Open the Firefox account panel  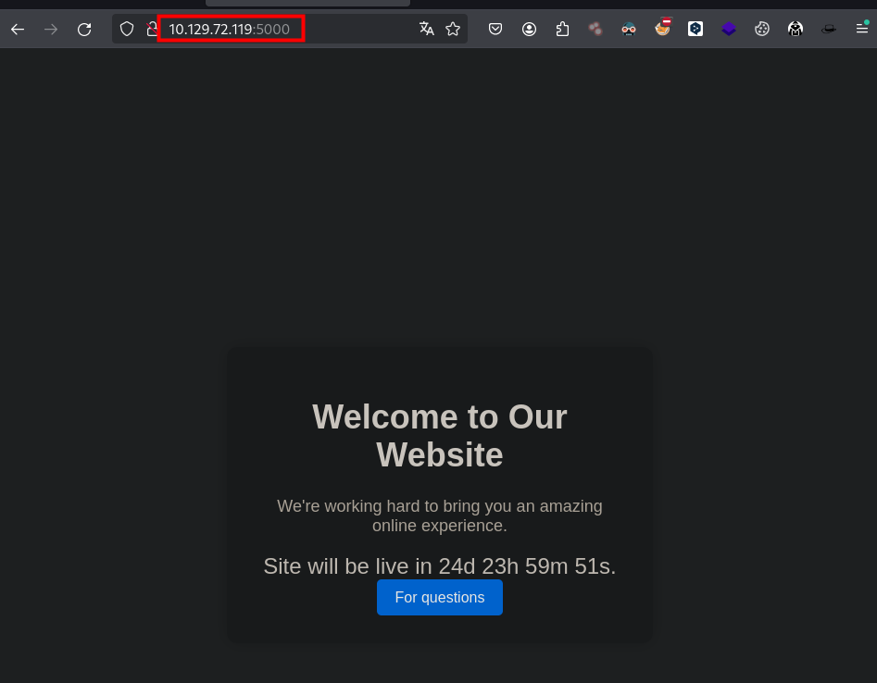point(529,29)
